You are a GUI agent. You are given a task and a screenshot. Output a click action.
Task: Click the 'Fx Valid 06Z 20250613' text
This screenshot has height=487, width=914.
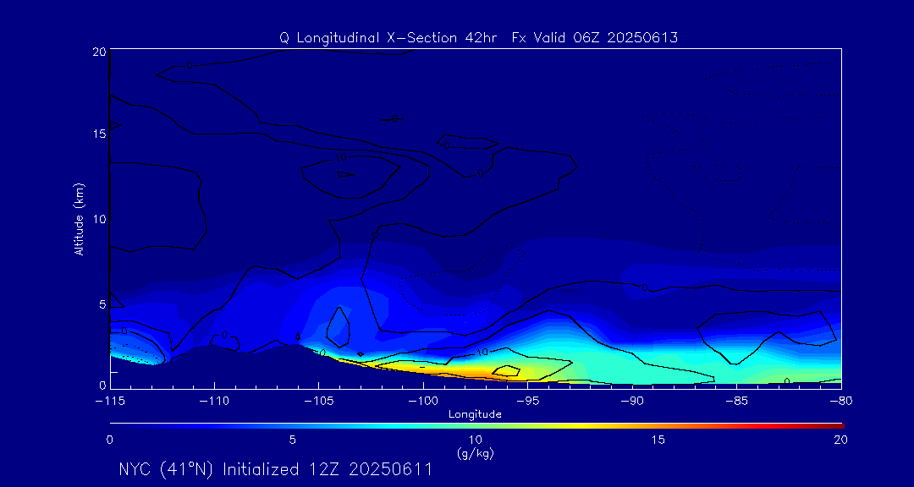click(x=595, y=38)
